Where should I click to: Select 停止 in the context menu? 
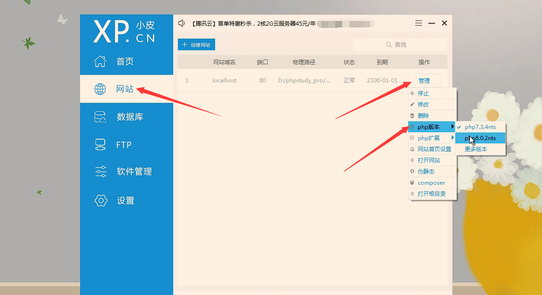[x=433, y=93]
